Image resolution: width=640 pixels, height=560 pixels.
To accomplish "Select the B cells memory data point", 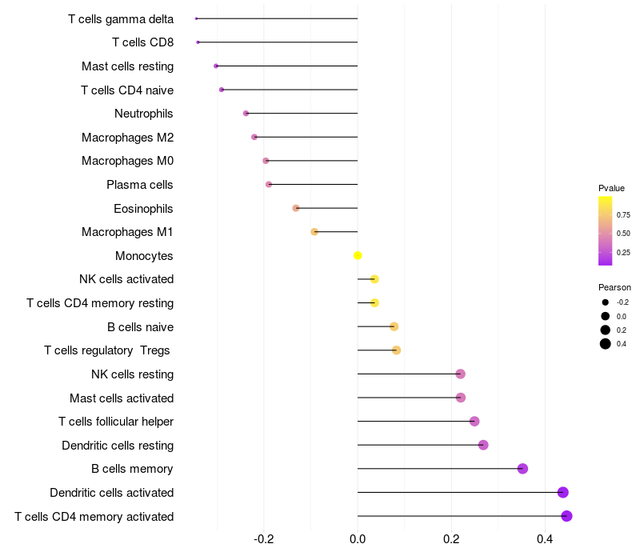I will pos(522,469).
